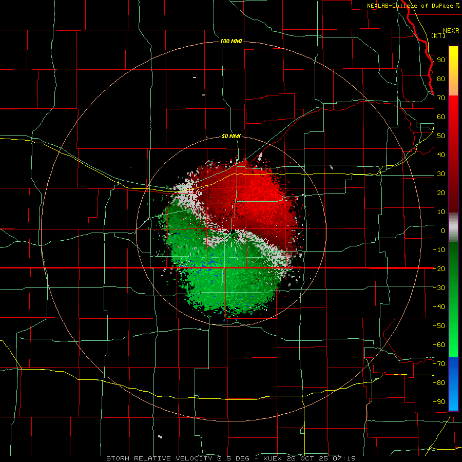Click the 70 value on the velocity scale
Screen dimensions: 462x462
tap(441, 98)
